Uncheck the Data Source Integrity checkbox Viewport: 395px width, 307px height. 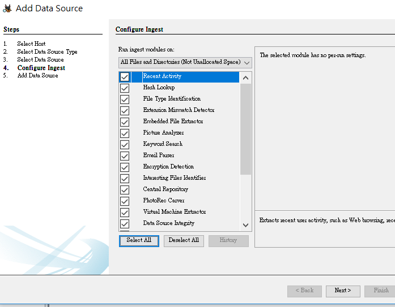(125, 224)
